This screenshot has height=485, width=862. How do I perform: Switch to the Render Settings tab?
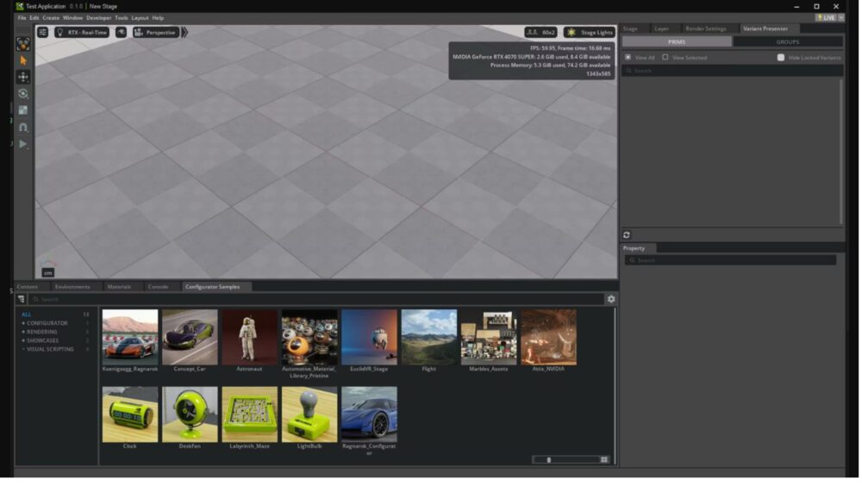705,28
